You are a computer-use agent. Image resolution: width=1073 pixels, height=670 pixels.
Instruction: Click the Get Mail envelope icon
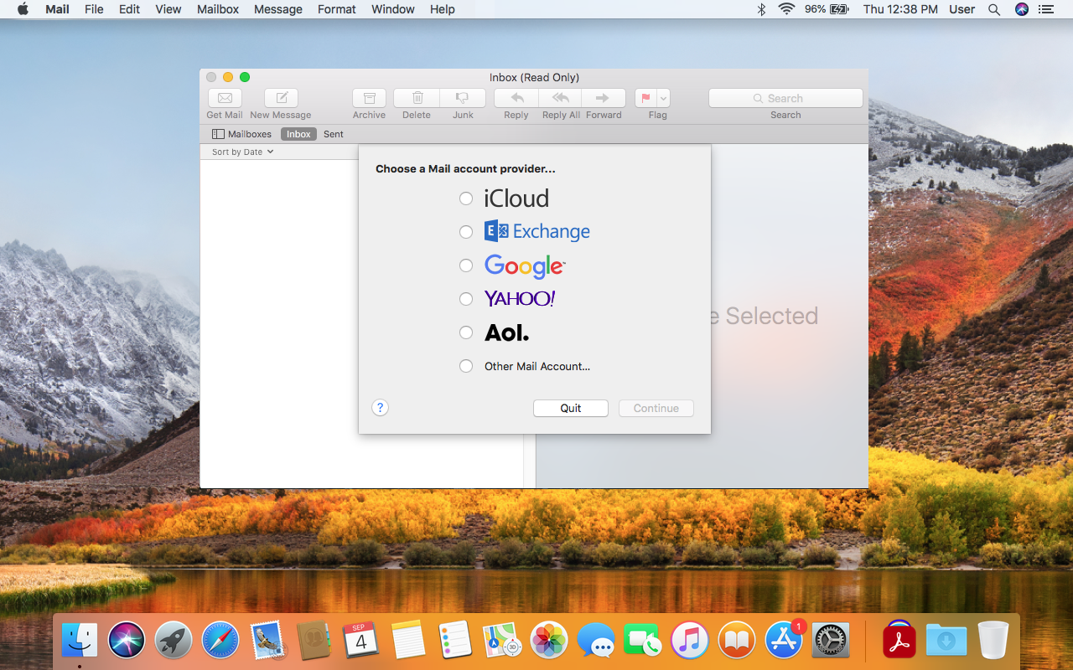225,98
